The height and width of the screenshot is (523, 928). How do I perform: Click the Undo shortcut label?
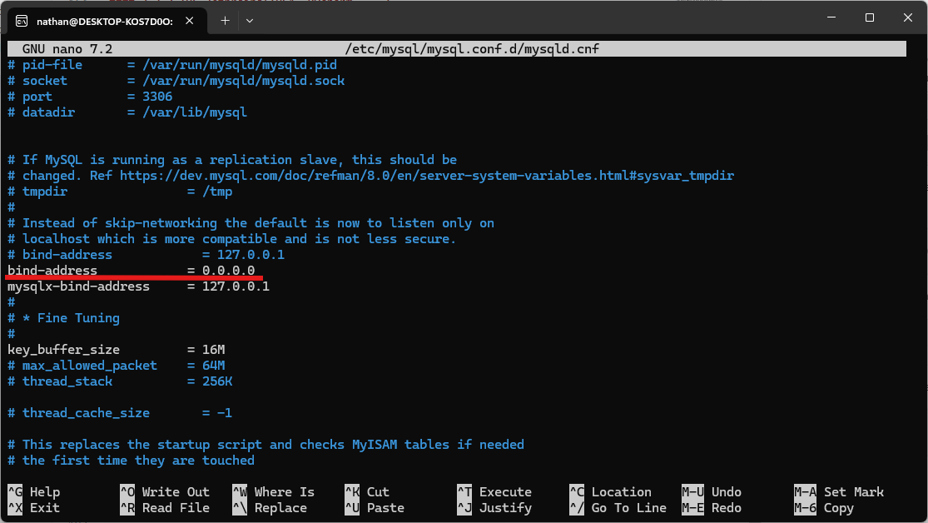tap(726, 492)
